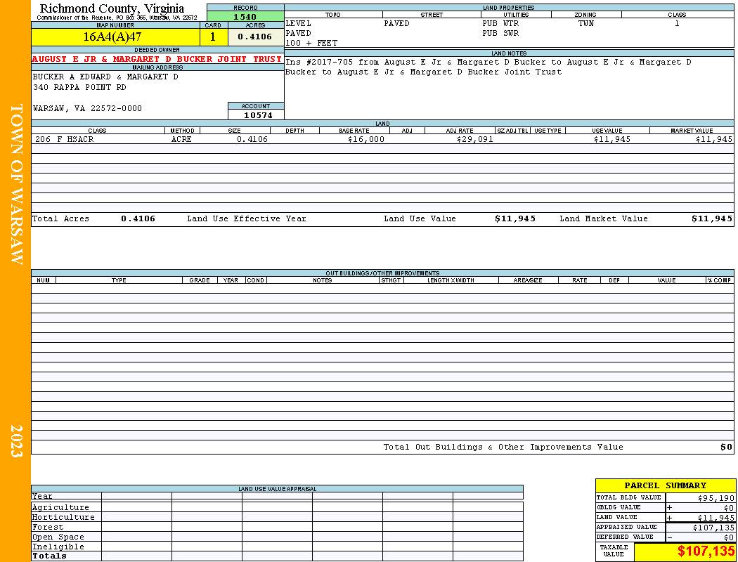The image size is (738, 562).
Task: Select account number 10574
Action: pos(257,115)
